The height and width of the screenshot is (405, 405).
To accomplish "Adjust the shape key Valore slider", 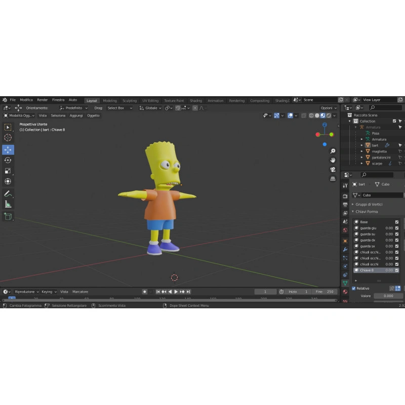I will tap(388, 296).
